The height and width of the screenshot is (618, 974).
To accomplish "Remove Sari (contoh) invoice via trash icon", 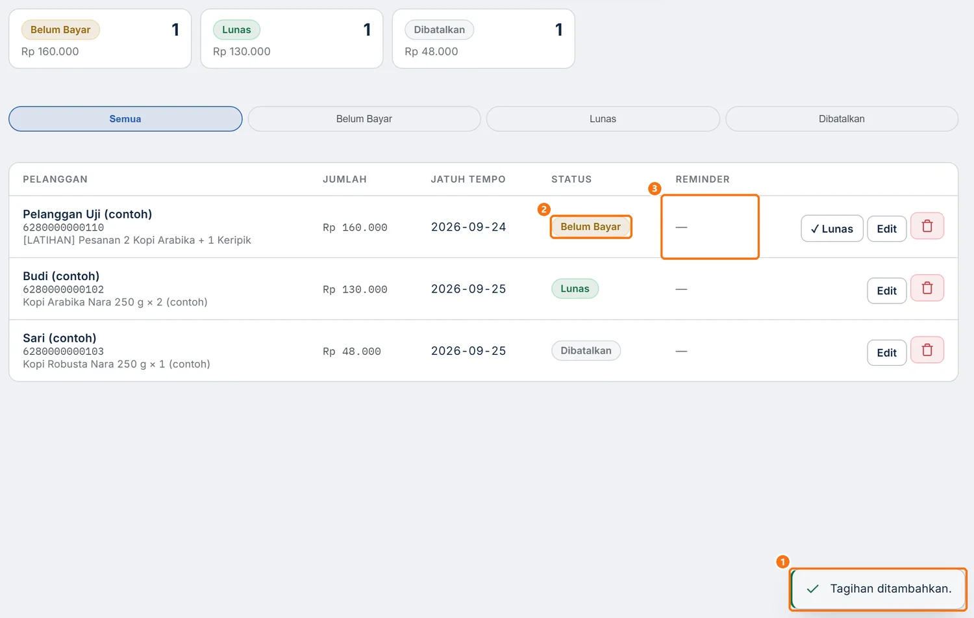I will pyautogui.click(x=927, y=350).
